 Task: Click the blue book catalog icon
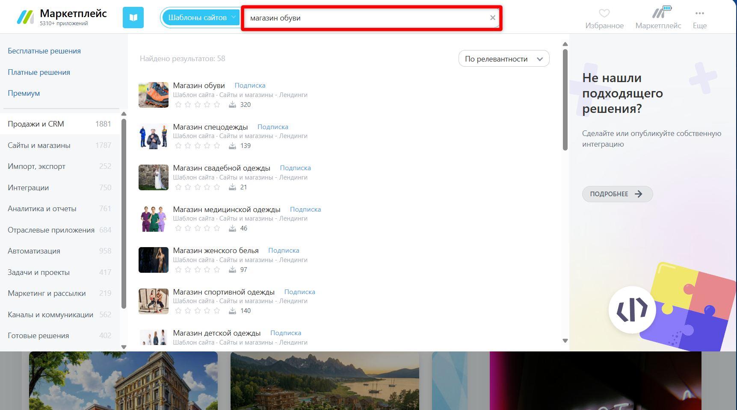pos(133,18)
